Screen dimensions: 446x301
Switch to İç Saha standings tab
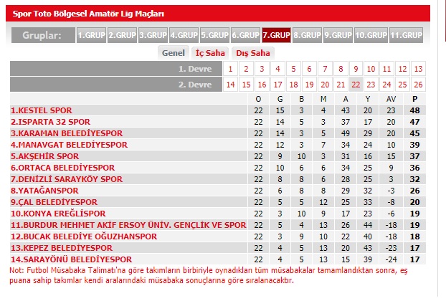click(209, 52)
